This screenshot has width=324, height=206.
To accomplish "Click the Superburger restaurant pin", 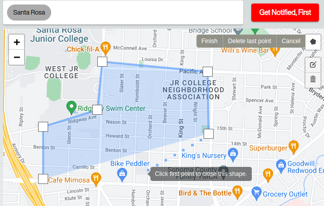I will tap(294, 147).
